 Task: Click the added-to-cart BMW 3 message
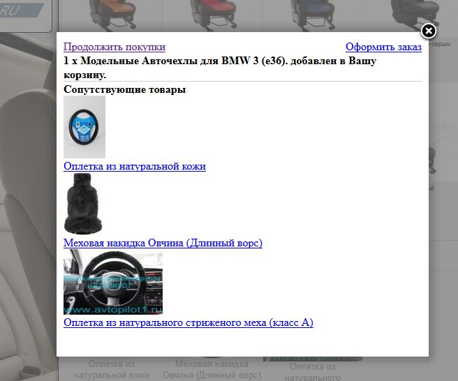click(x=220, y=68)
